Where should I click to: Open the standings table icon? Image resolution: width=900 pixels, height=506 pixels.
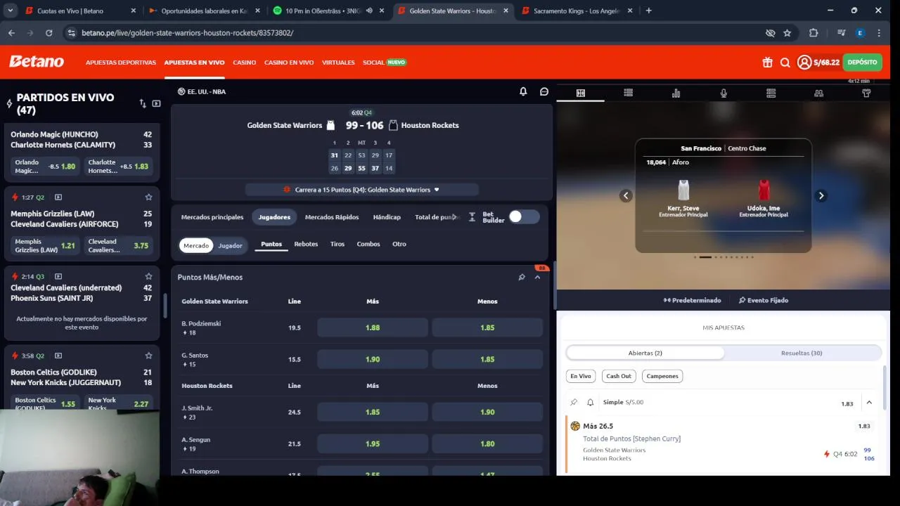[x=771, y=93]
